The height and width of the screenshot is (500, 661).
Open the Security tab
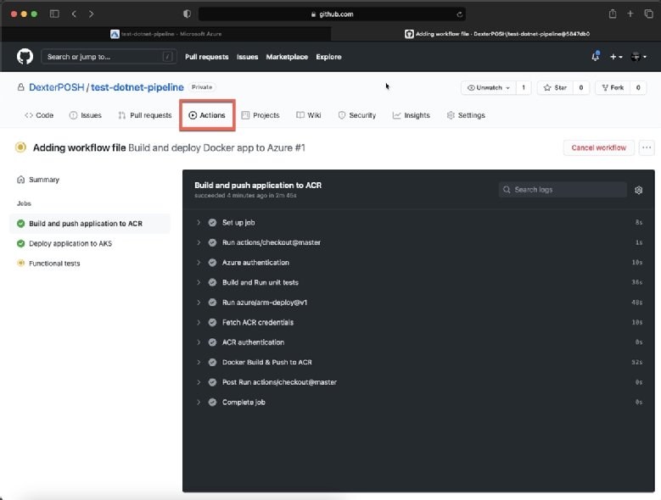click(x=357, y=115)
